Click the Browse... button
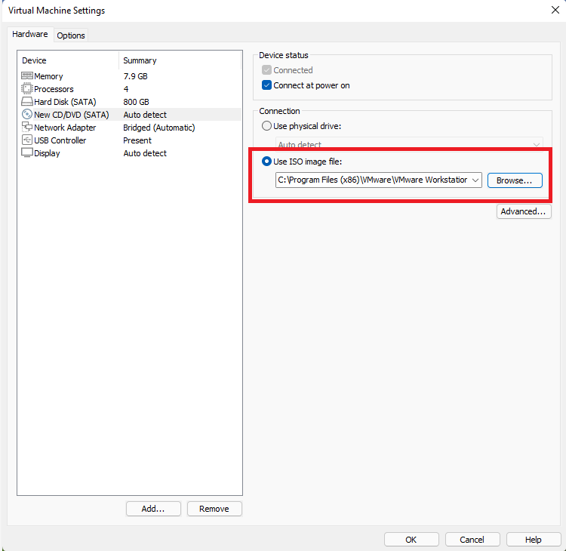This screenshot has width=566, height=551. 515,180
